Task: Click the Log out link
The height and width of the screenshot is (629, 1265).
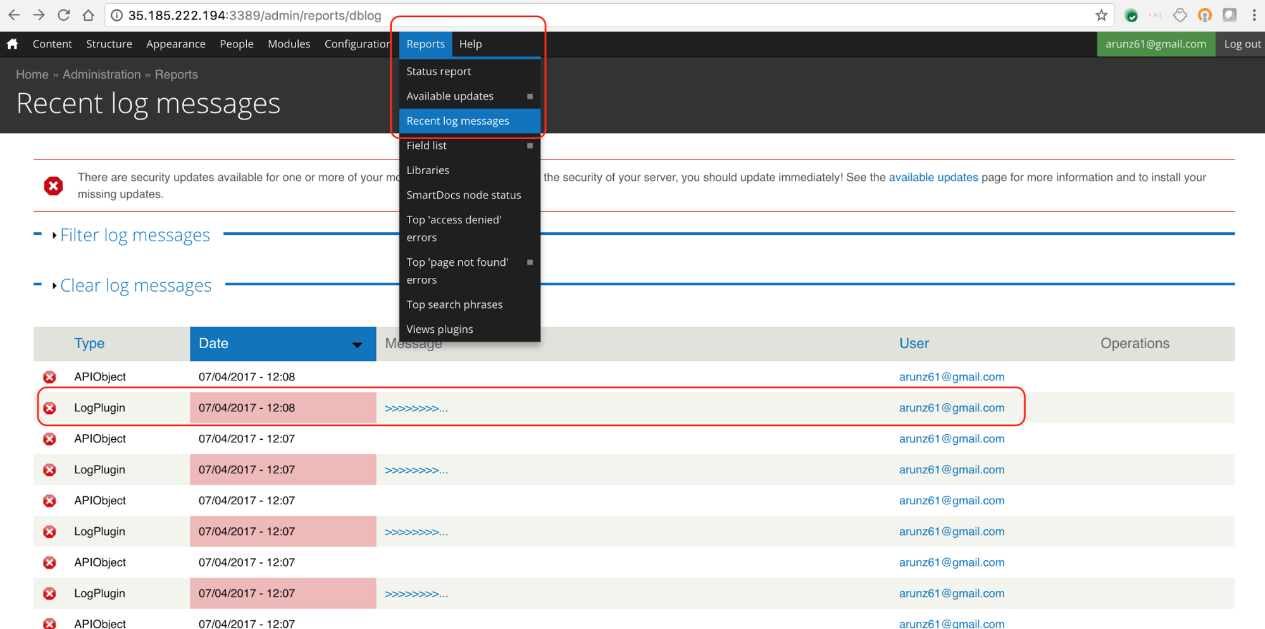Action: tap(1242, 44)
